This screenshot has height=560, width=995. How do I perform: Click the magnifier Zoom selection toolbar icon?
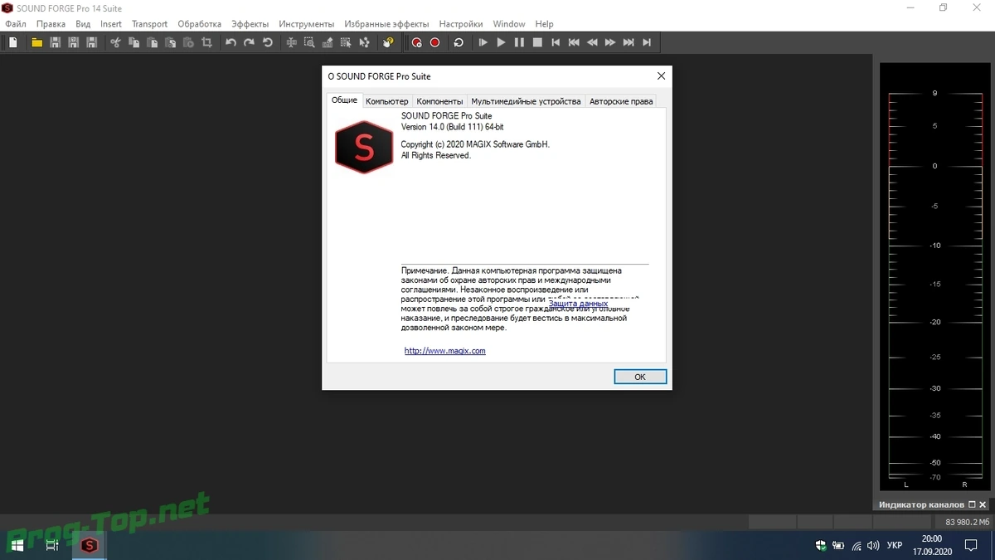coord(308,42)
